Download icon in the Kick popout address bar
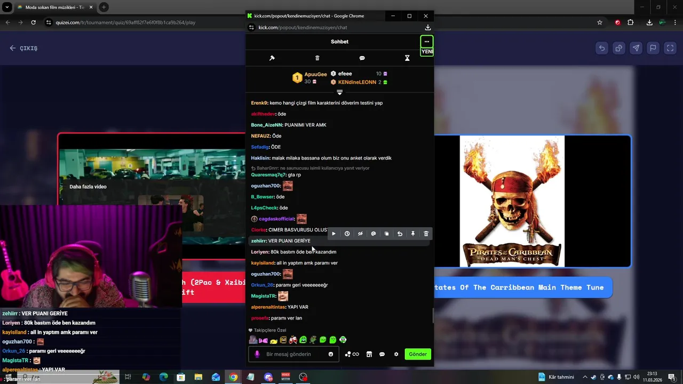 click(428, 27)
